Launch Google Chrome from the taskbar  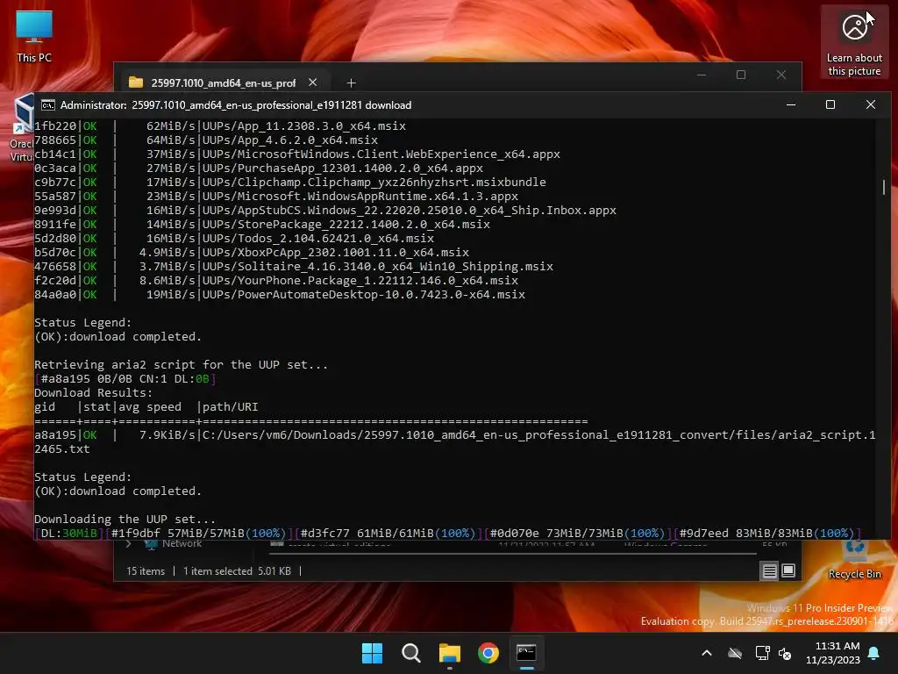pyautogui.click(x=488, y=653)
